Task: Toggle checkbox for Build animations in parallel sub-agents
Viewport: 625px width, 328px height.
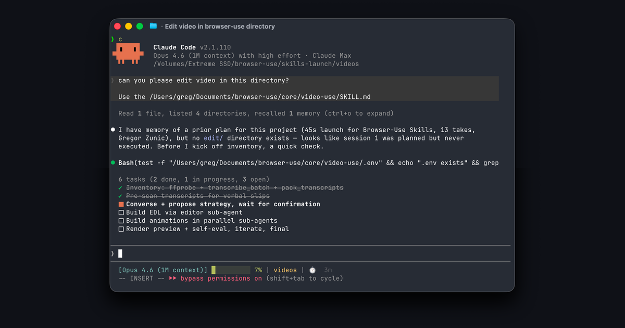Action: click(121, 221)
